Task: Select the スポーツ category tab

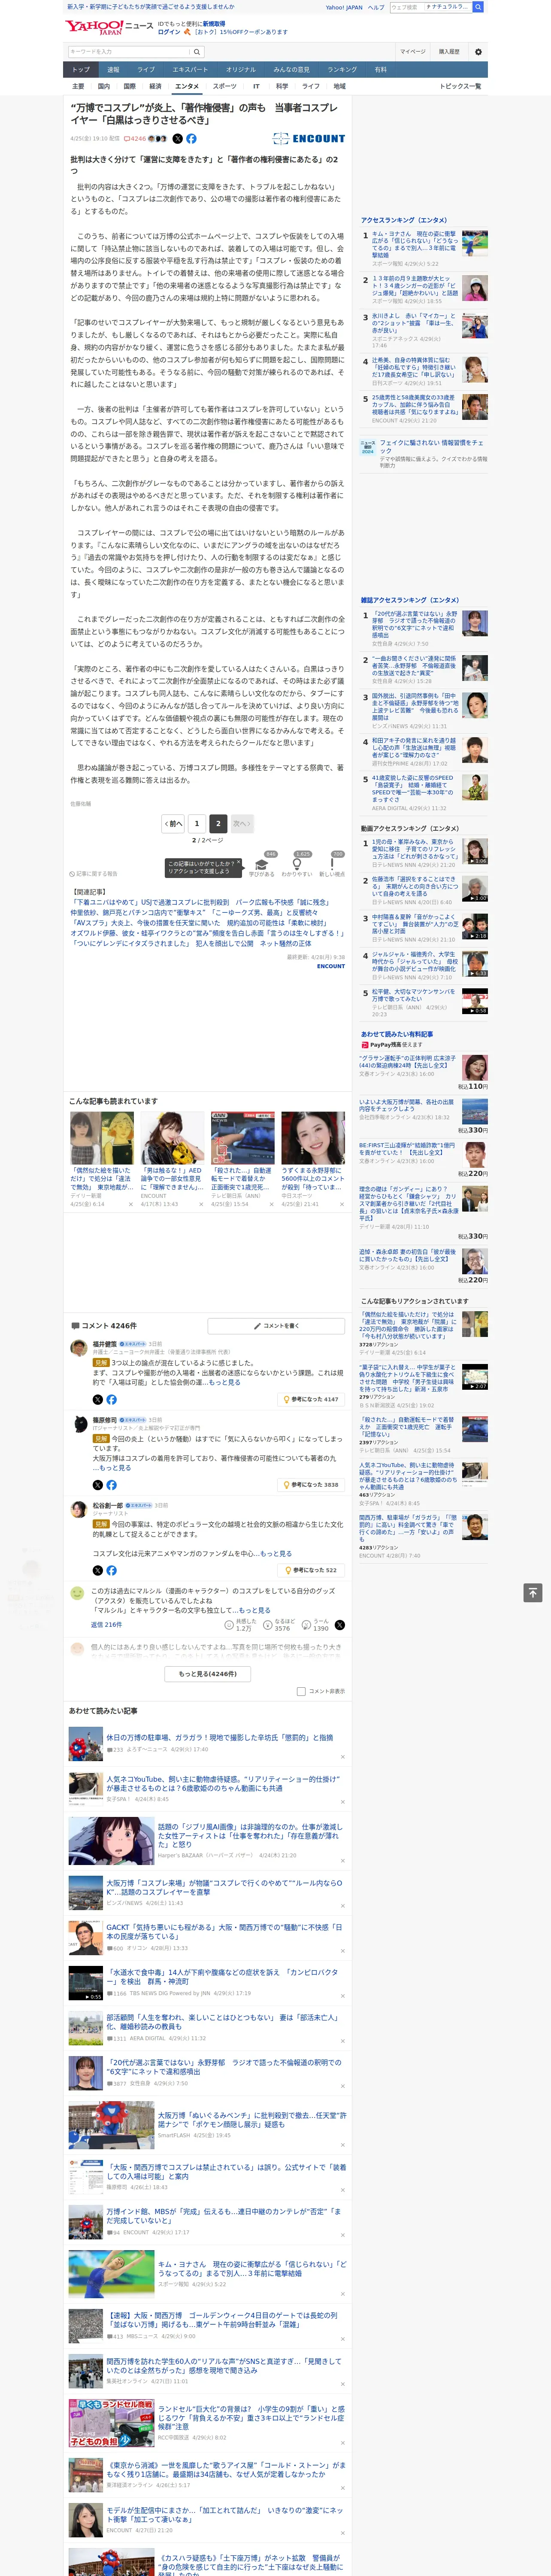Action: pos(225,86)
